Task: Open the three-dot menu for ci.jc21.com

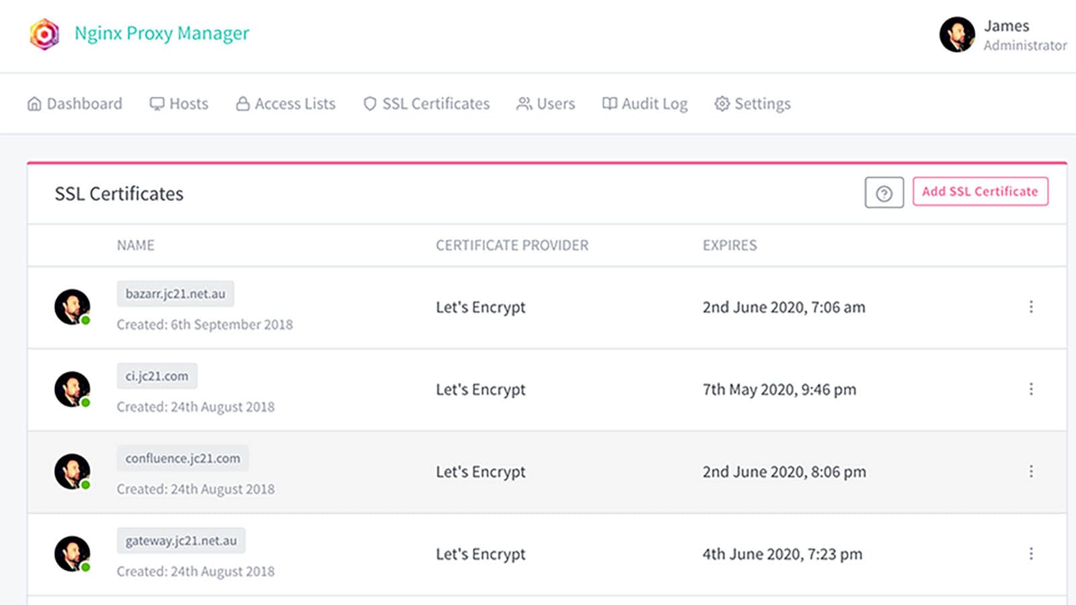Action: point(1030,389)
